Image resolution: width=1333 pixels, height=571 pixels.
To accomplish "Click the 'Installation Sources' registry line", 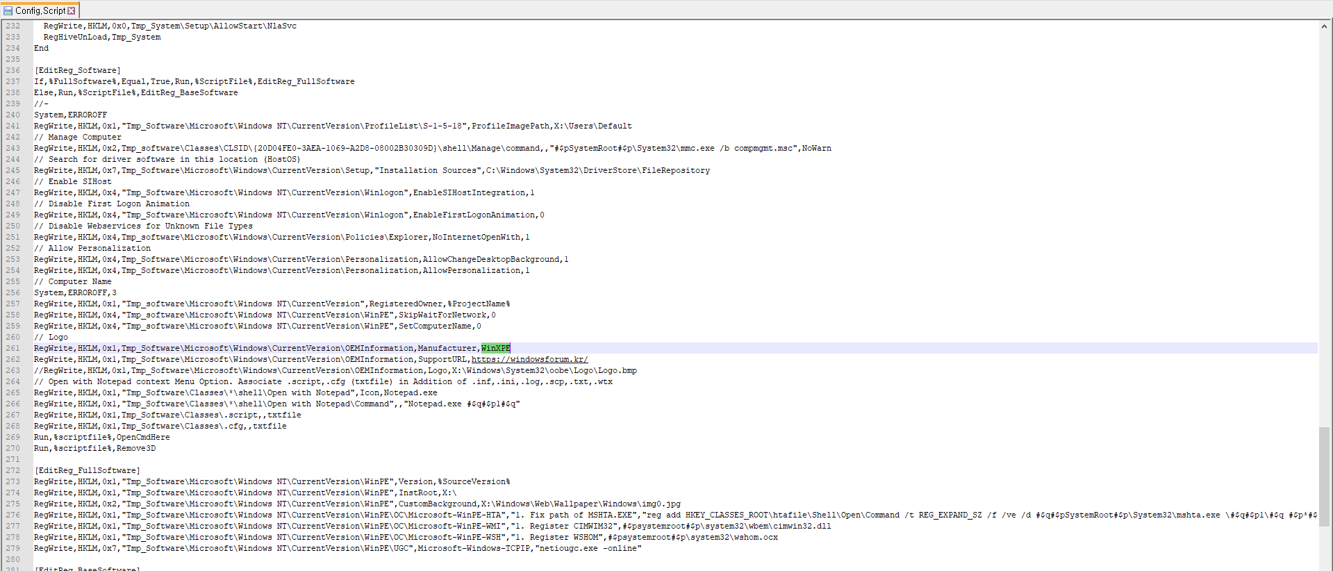I will (x=372, y=170).
